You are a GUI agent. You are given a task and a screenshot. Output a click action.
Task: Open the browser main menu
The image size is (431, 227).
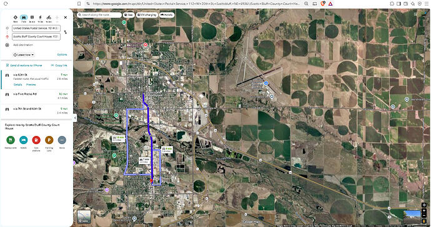427,4
